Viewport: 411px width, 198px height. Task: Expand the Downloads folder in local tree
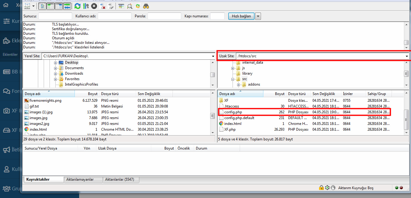click(56, 74)
